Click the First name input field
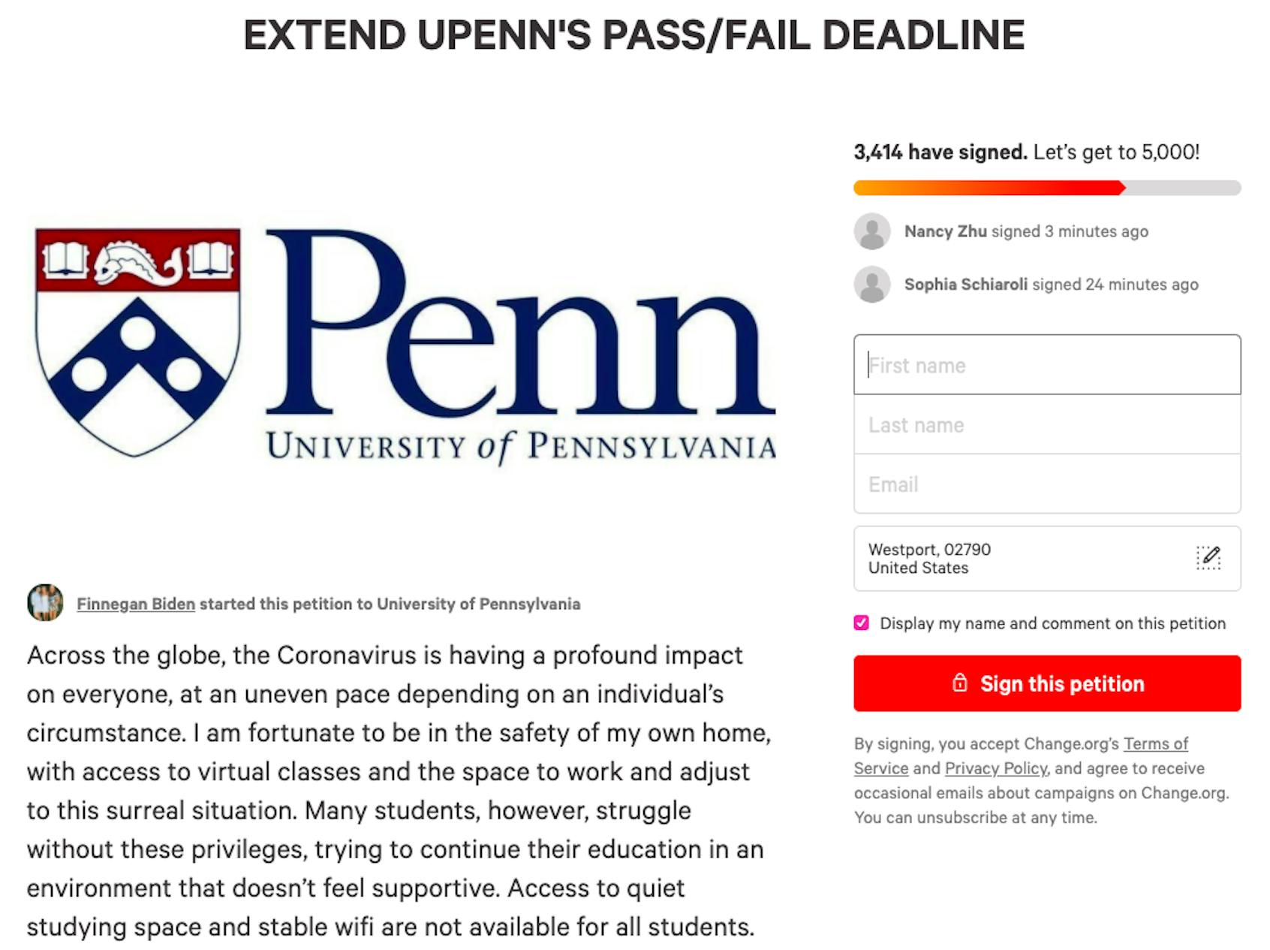The height and width of the screenshot is (950, 1270). point(1046,365)
